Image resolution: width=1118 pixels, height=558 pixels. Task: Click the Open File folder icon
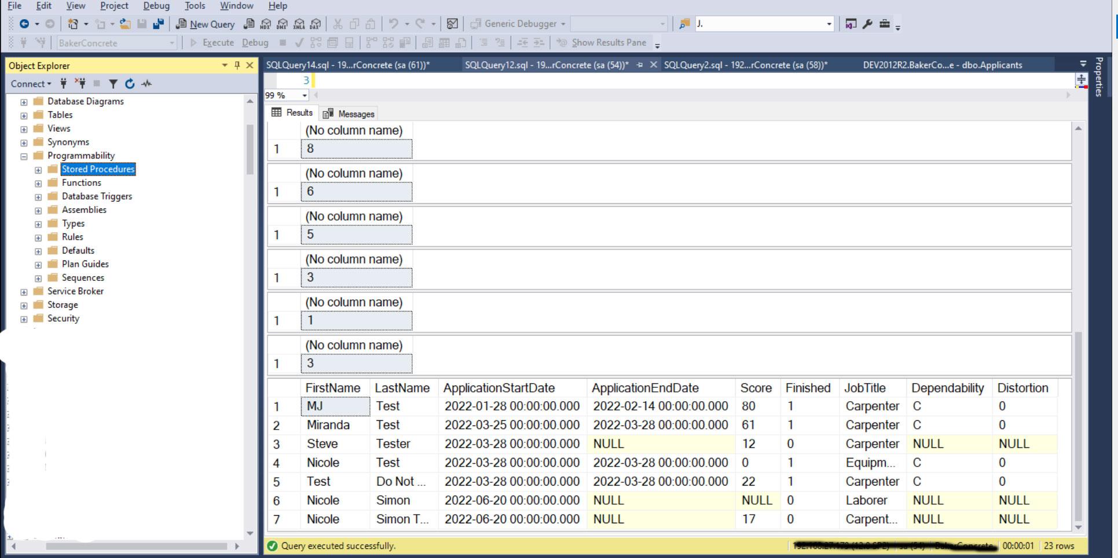(x=124, y=24)
